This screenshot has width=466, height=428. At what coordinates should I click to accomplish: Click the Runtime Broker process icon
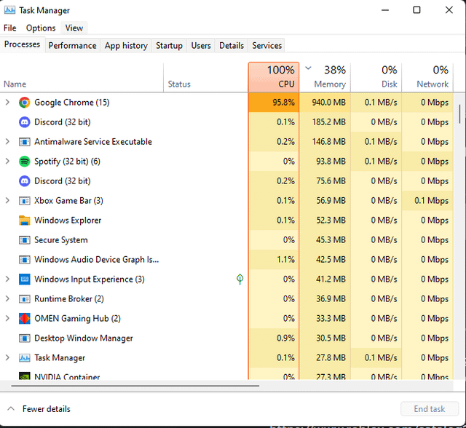[24, 298]
